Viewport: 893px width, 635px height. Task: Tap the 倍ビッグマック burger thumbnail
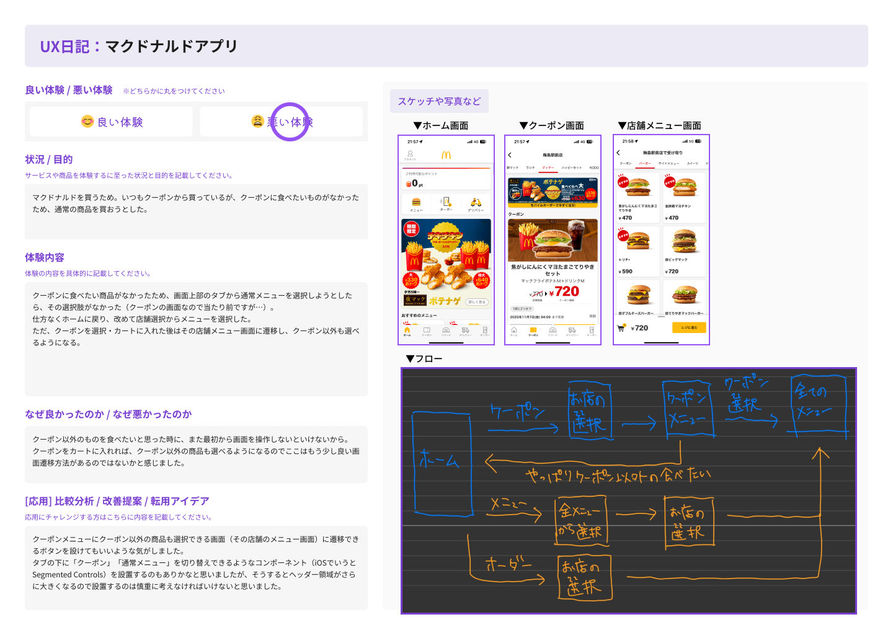[685, 241]
